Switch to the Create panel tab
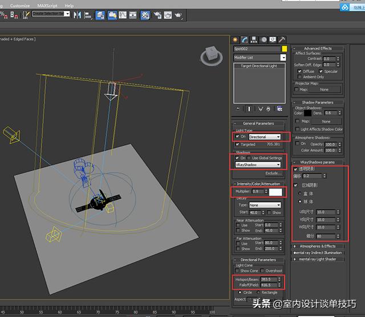 (236, 40)
